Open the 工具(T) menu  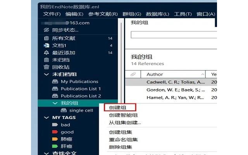point(183,14)
